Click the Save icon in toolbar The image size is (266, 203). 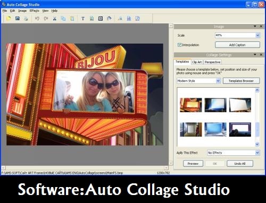[x=18, y=19]
